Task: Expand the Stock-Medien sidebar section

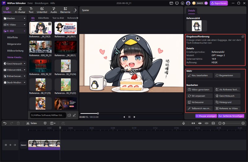Action: click(x=15, y=82)
